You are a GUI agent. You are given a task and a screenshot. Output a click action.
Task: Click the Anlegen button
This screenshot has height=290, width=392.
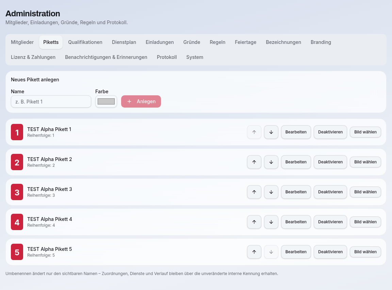(x=141, y=101)
